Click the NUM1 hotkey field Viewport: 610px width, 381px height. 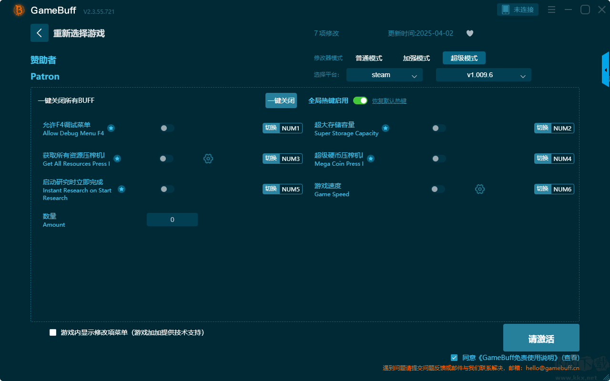(x=291, y=128)
